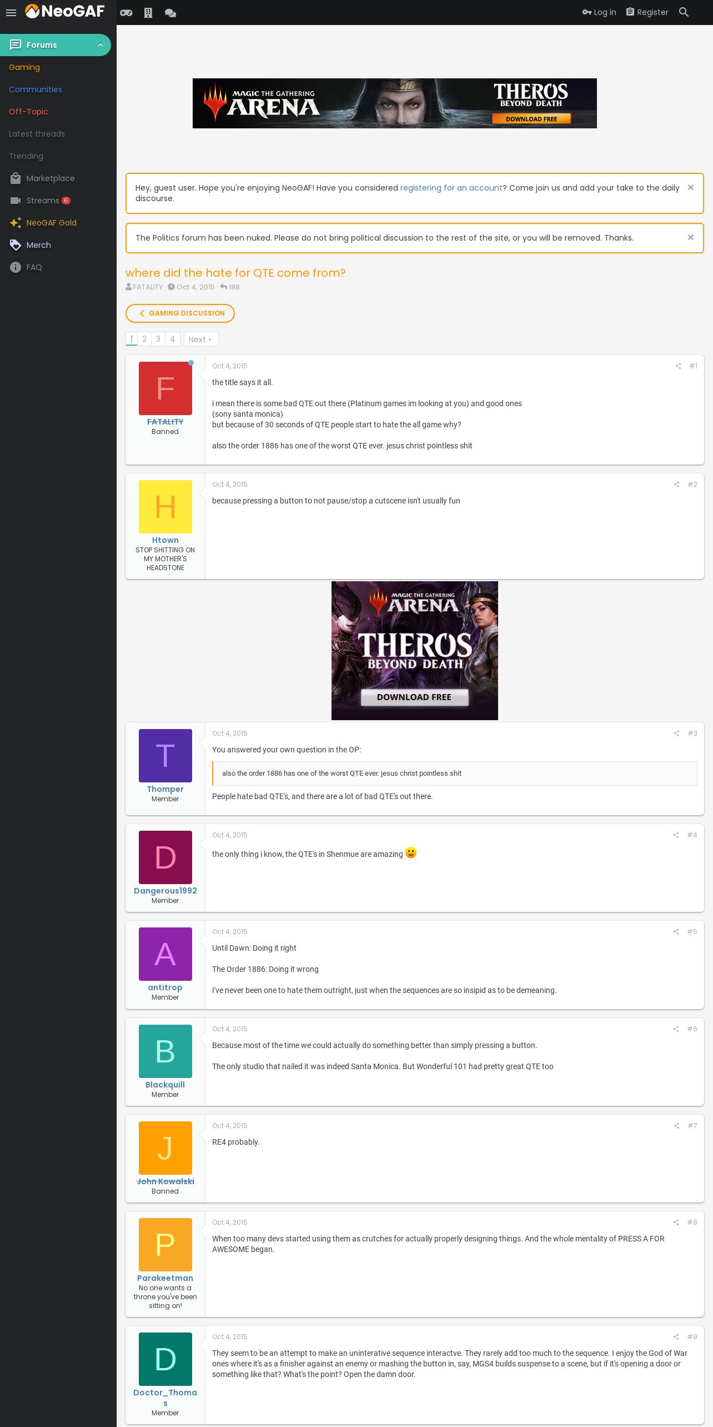Open Merch in the sidebar

(x=39, y=245)
